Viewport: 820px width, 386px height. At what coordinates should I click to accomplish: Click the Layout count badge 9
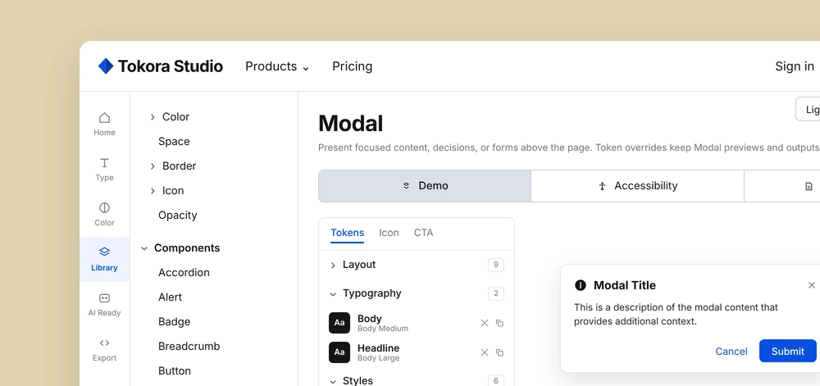point(496,265)
